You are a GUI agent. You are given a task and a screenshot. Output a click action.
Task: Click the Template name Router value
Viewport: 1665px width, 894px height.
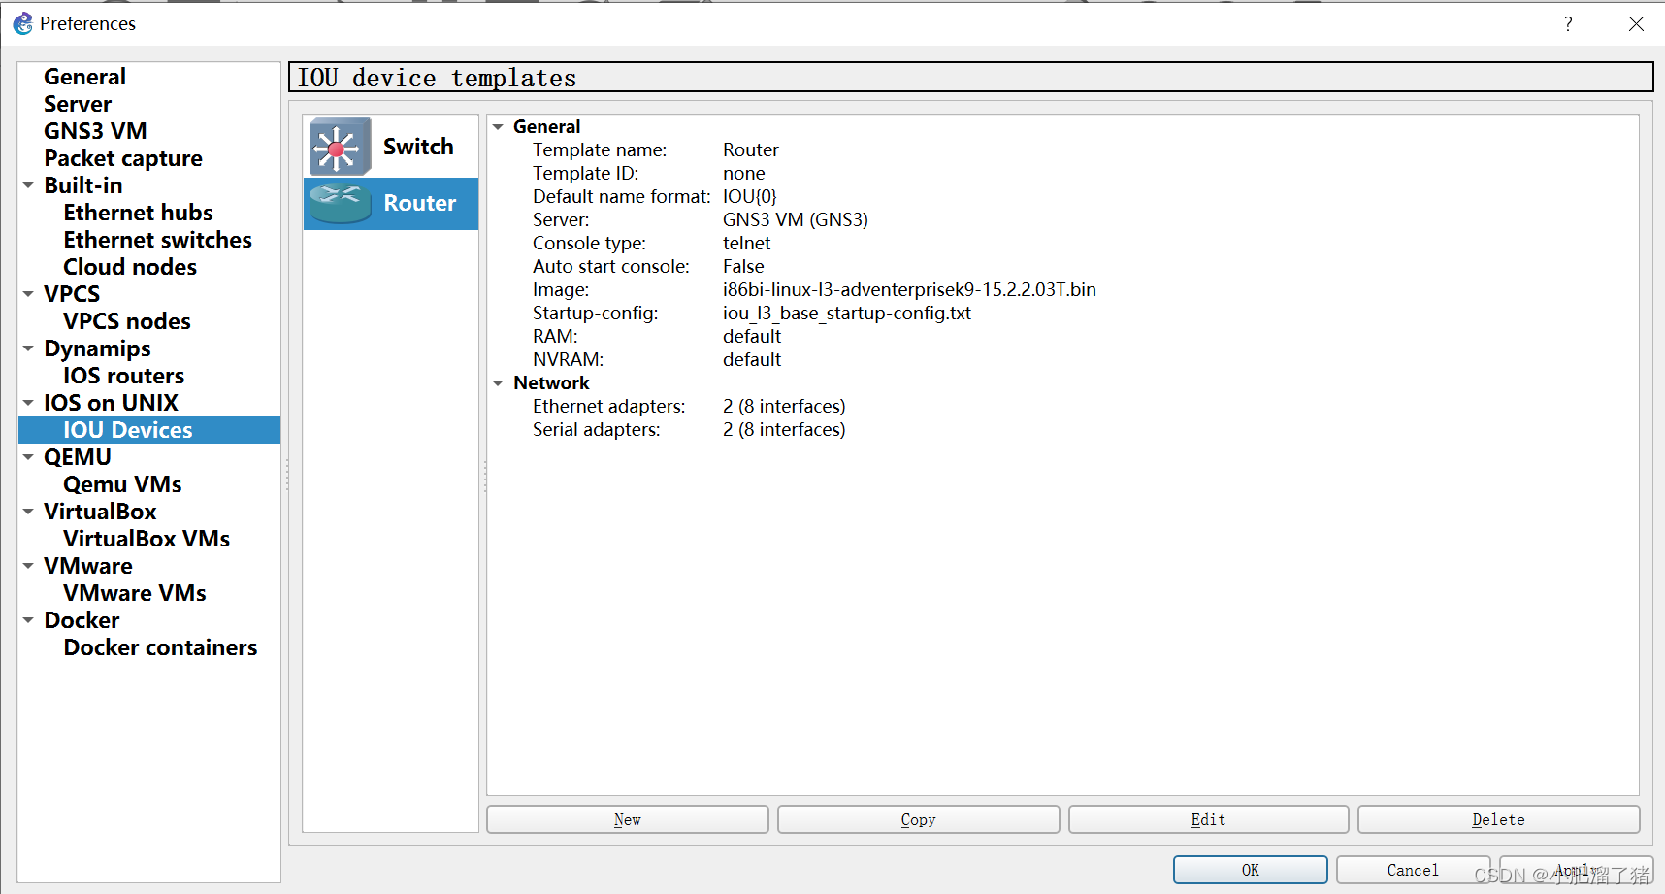pyautogui.click(x=750, y=150)
